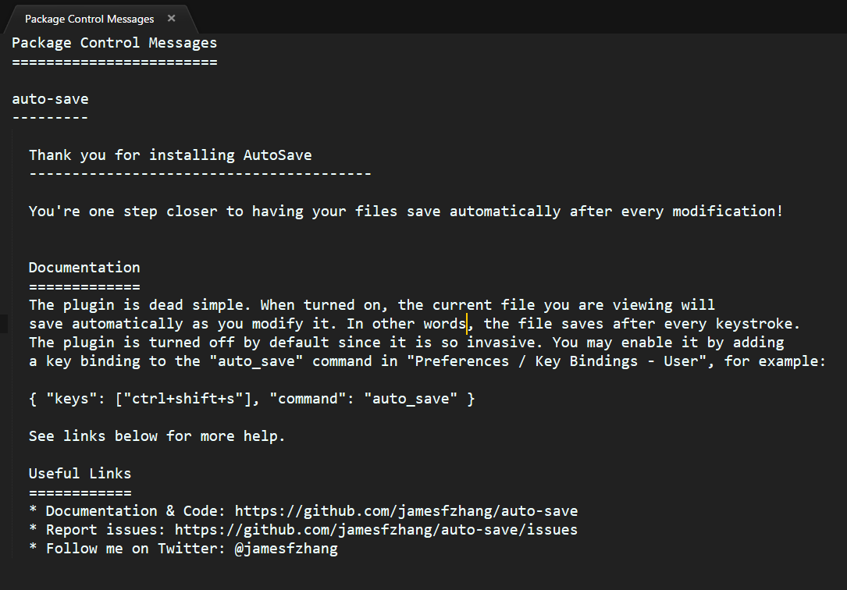Viewport: 847px width, 590px height.
Task: Click the "Useful Links" section heading
Action: tap(80, 474)
